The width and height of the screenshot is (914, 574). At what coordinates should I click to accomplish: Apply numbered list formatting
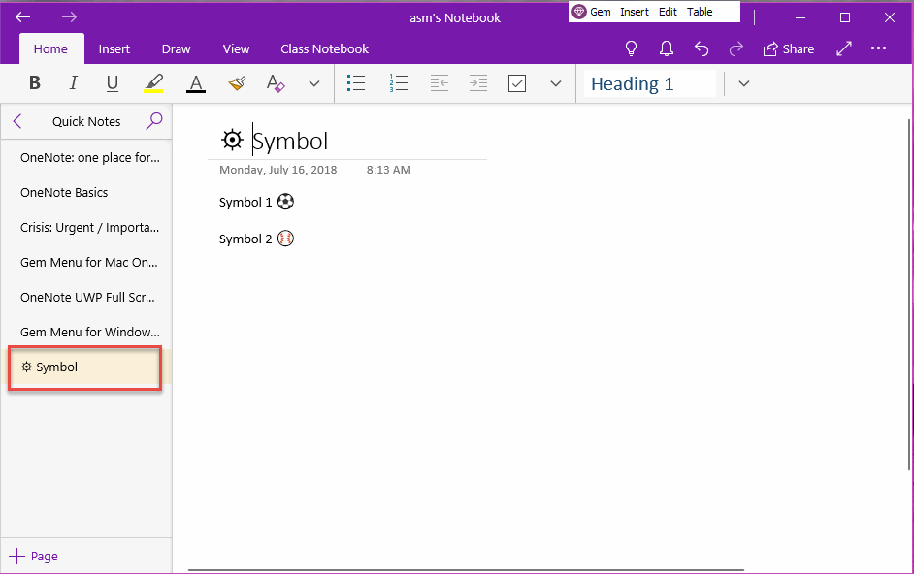click(399, 83)
